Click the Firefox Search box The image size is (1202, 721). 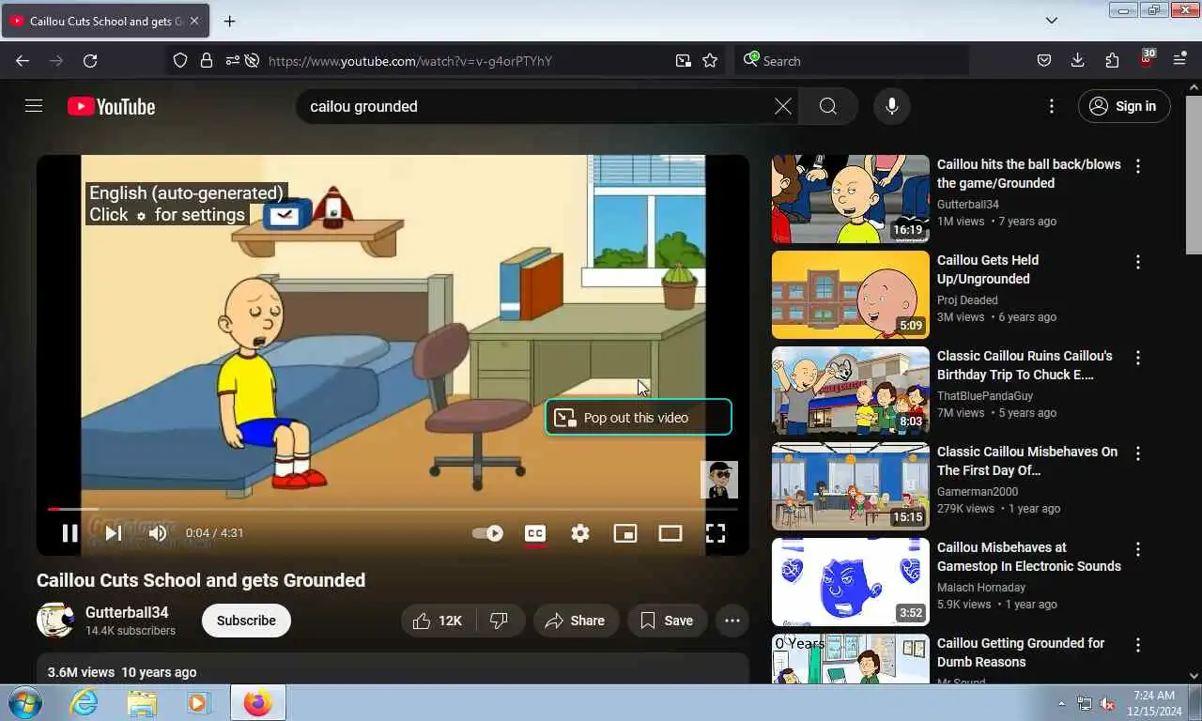pyautogui.click(x=851, y=60)
